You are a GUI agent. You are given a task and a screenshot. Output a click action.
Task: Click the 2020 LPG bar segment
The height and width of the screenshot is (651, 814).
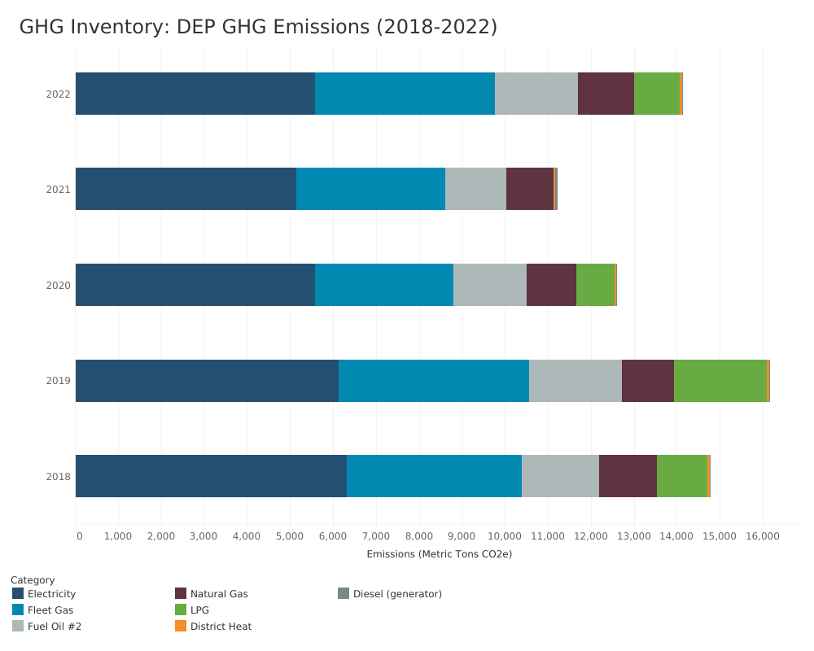point(596,285)
